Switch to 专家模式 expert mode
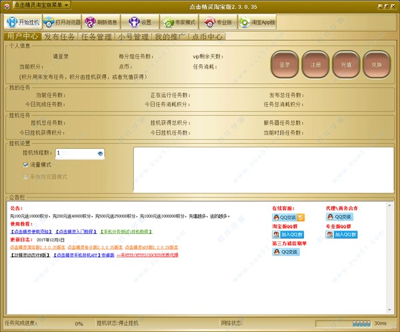400x332 pixels. point(175,21)
